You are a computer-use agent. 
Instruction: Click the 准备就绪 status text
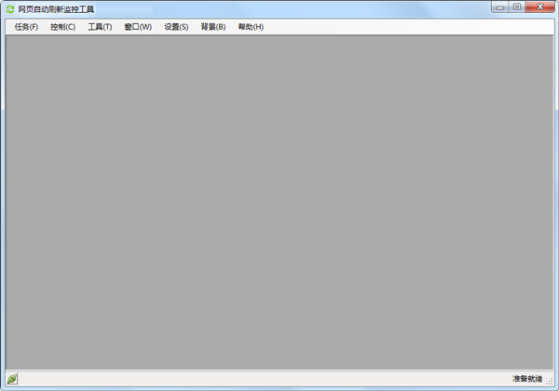coord(527,379)
